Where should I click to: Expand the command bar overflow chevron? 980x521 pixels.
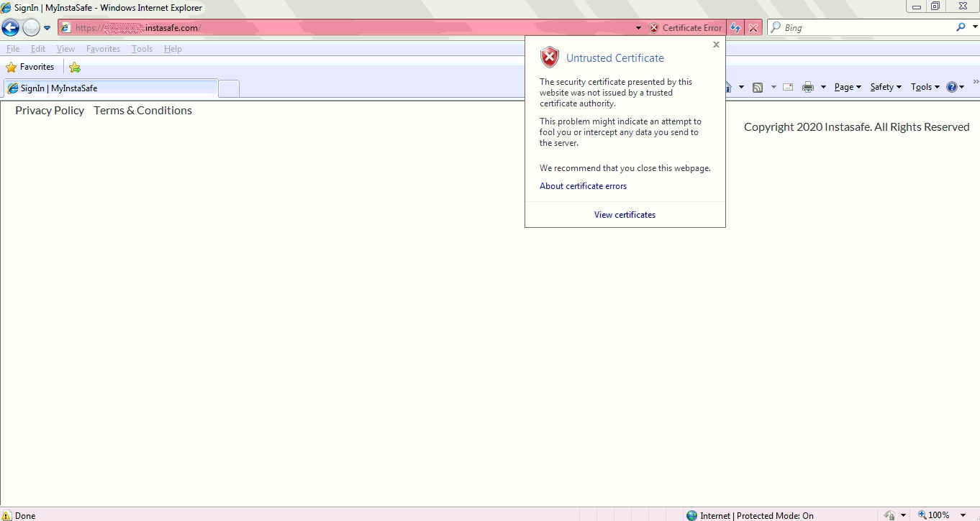(976, 82)
